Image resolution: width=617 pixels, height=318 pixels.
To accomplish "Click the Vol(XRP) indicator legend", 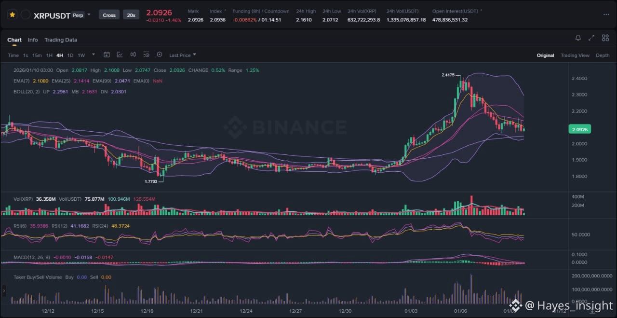I will coord(23,199).
